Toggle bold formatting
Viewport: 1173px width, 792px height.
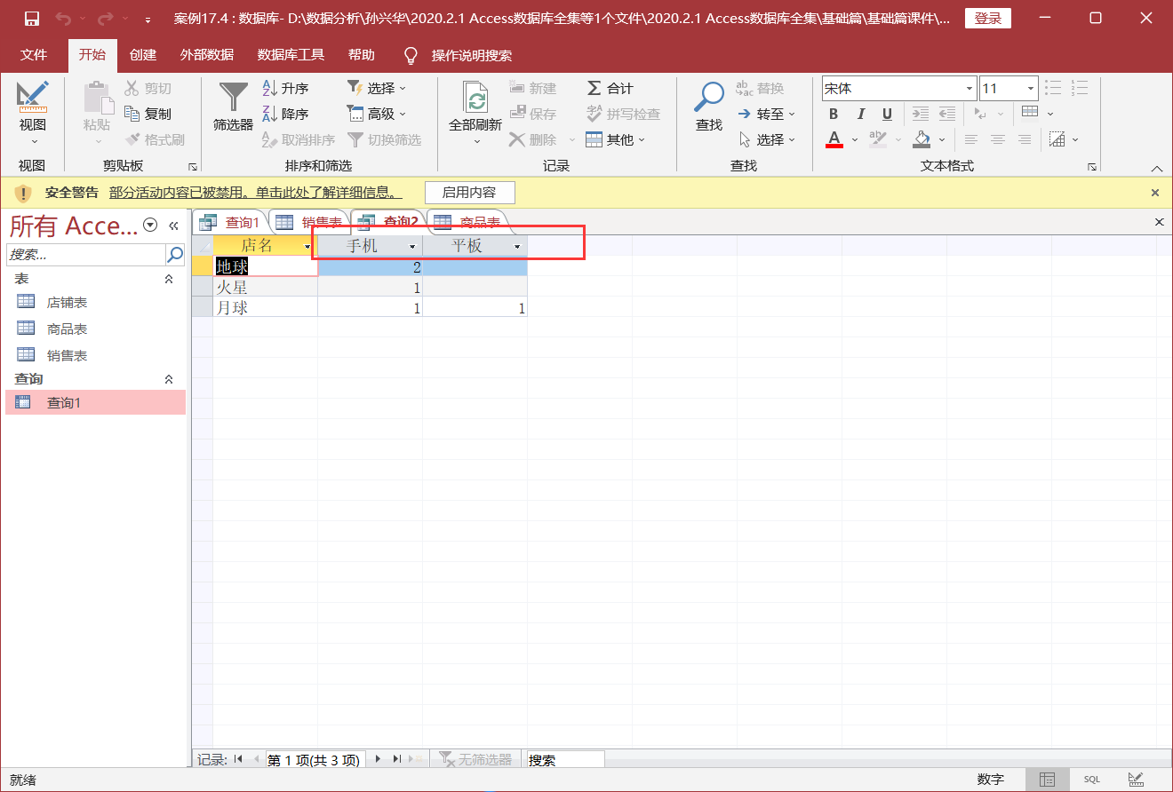click(x=834, y=114)
